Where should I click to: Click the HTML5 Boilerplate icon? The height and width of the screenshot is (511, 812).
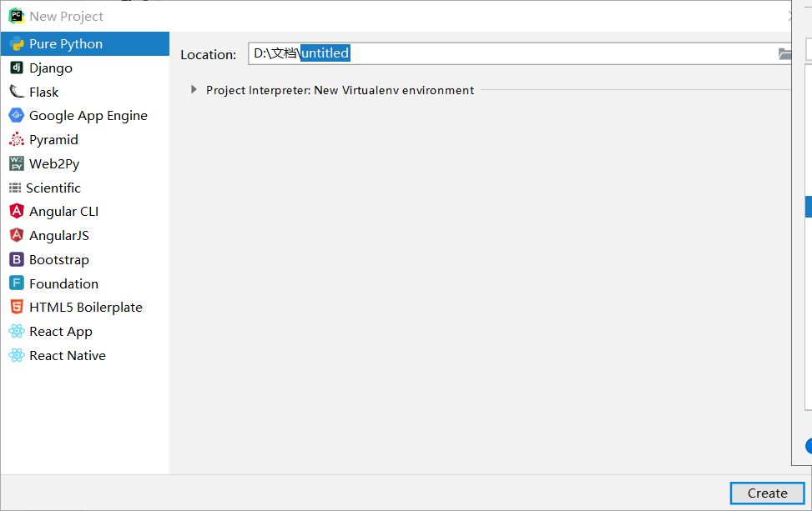[17, 308]
